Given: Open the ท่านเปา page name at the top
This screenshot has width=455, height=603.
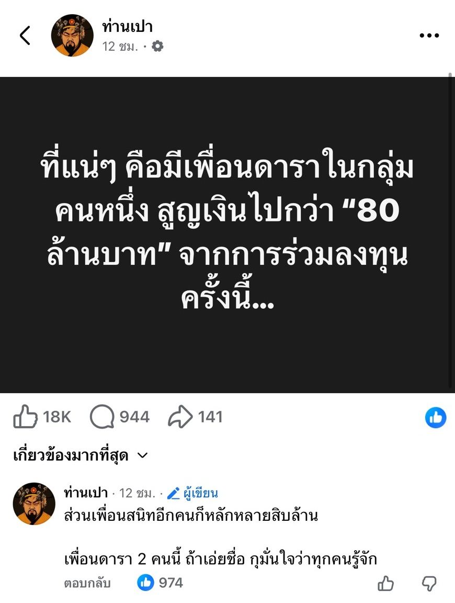Looking at the screenshot, I should click(x=128, y=27).
